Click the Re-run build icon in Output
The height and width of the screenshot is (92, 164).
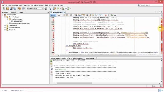point(52,61)
